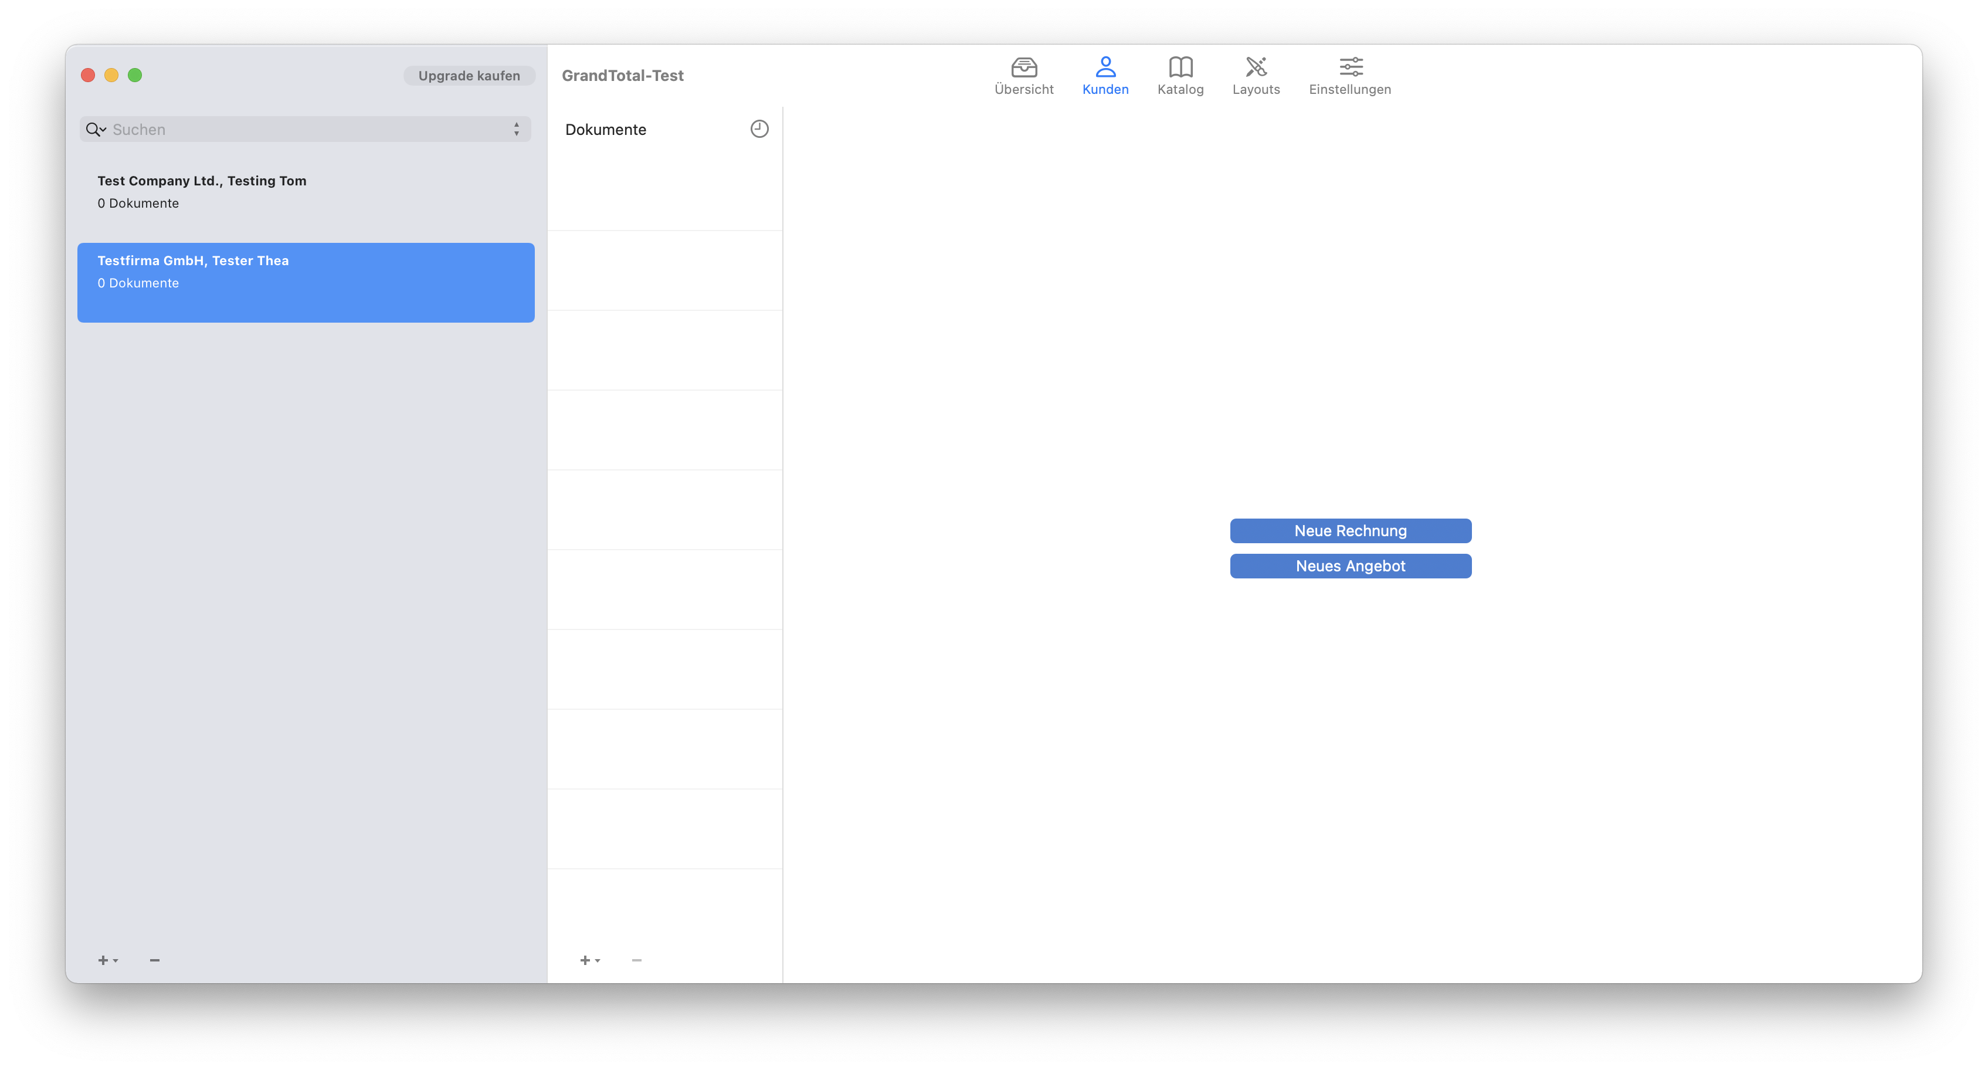Expand the add-document plus menu

589,960
